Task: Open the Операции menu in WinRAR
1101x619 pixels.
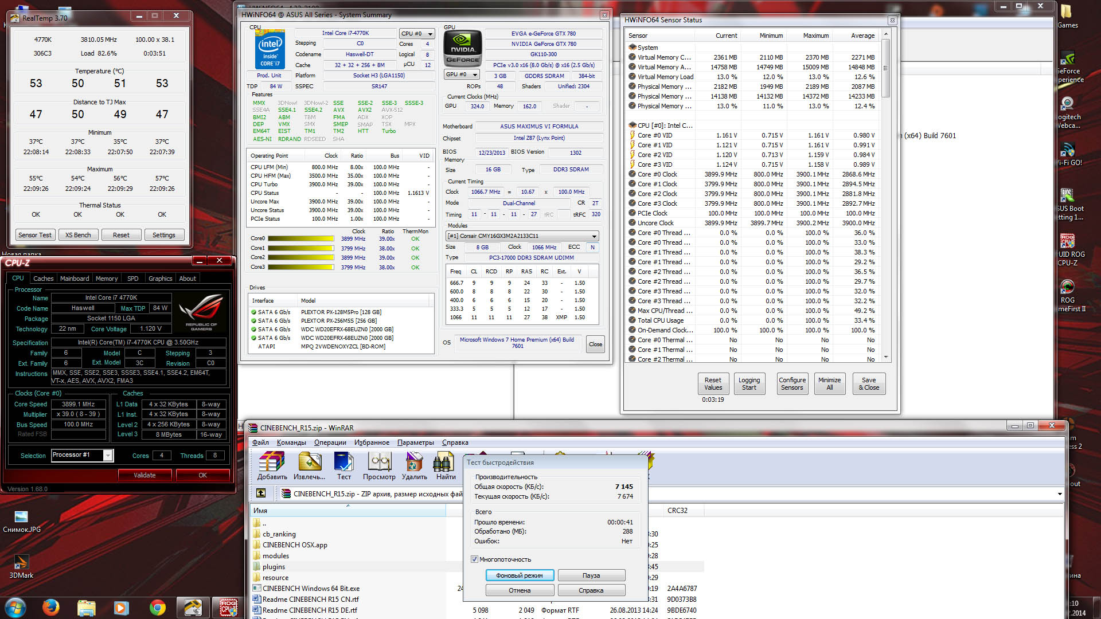Action: tap(330, 442)
